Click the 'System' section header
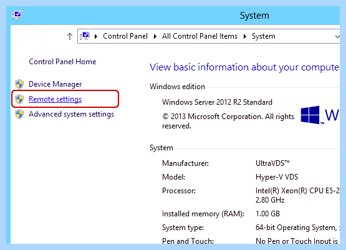346x250 pixels. [x=161, y=148]
